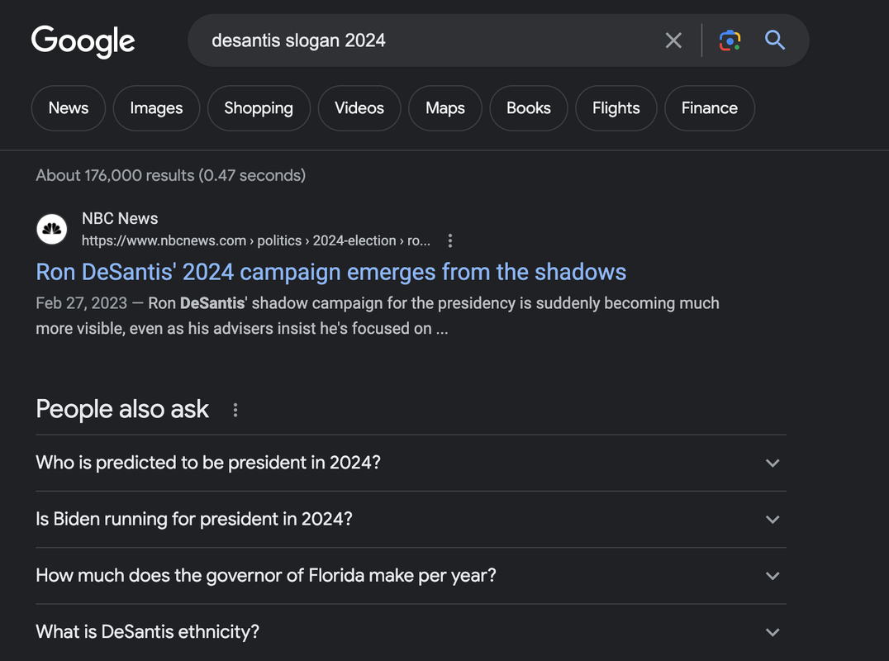Viewport: 889px width, 661px height.
Task: Switch to the Maps filter tab
Action: (x=445, y=108)
